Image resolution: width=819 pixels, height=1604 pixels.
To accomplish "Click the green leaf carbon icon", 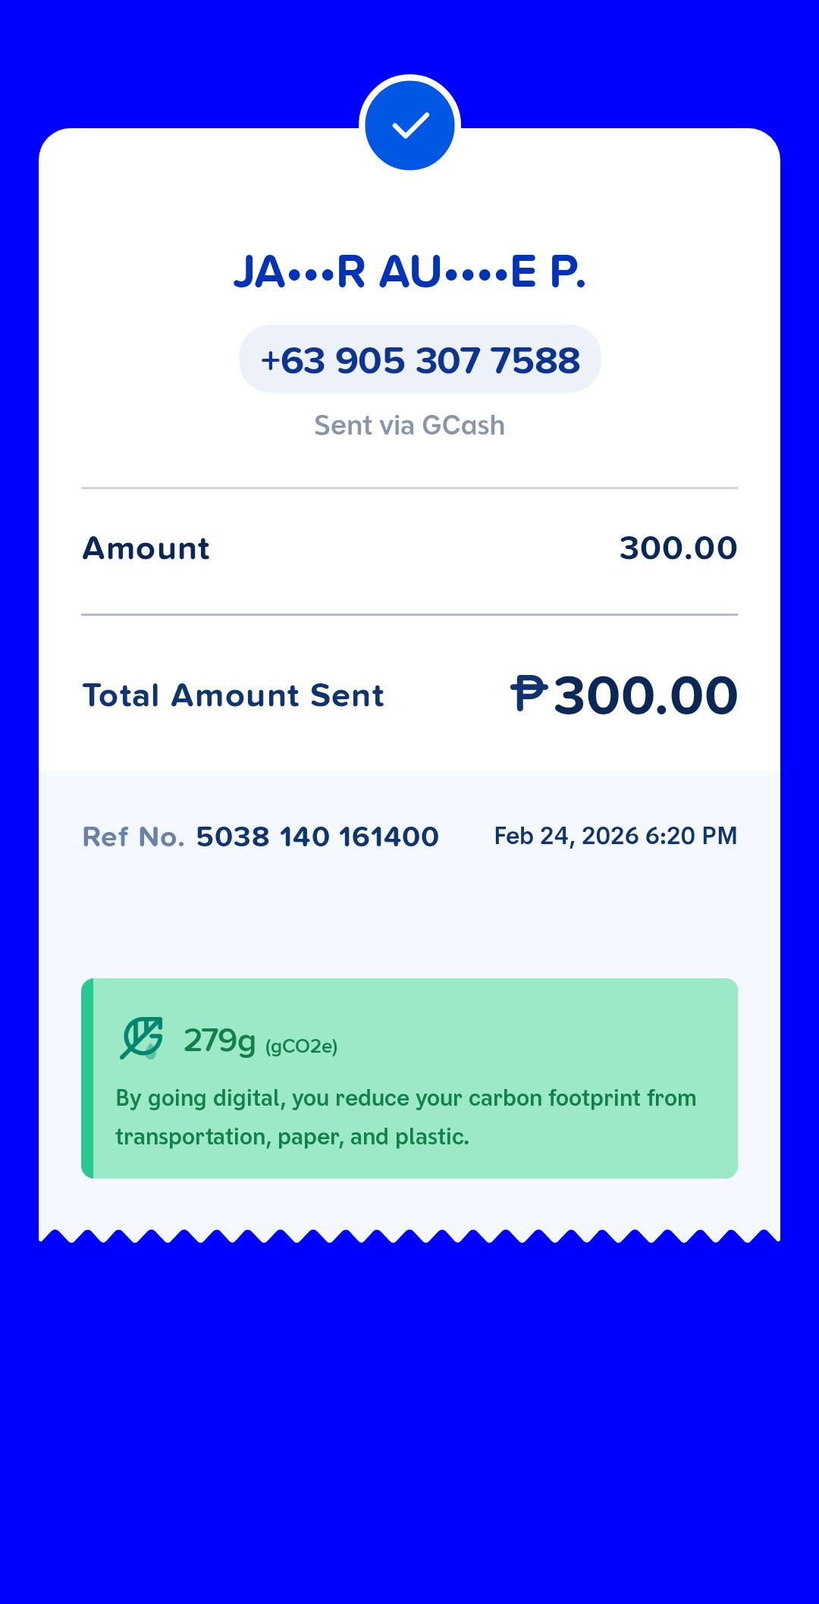I will 142,1037.
